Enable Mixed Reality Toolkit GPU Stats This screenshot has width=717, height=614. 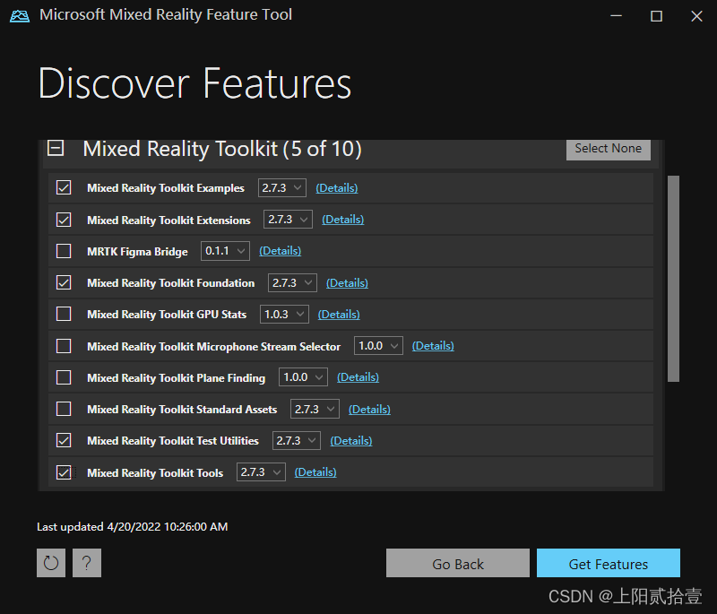click(x=64, y=314)
